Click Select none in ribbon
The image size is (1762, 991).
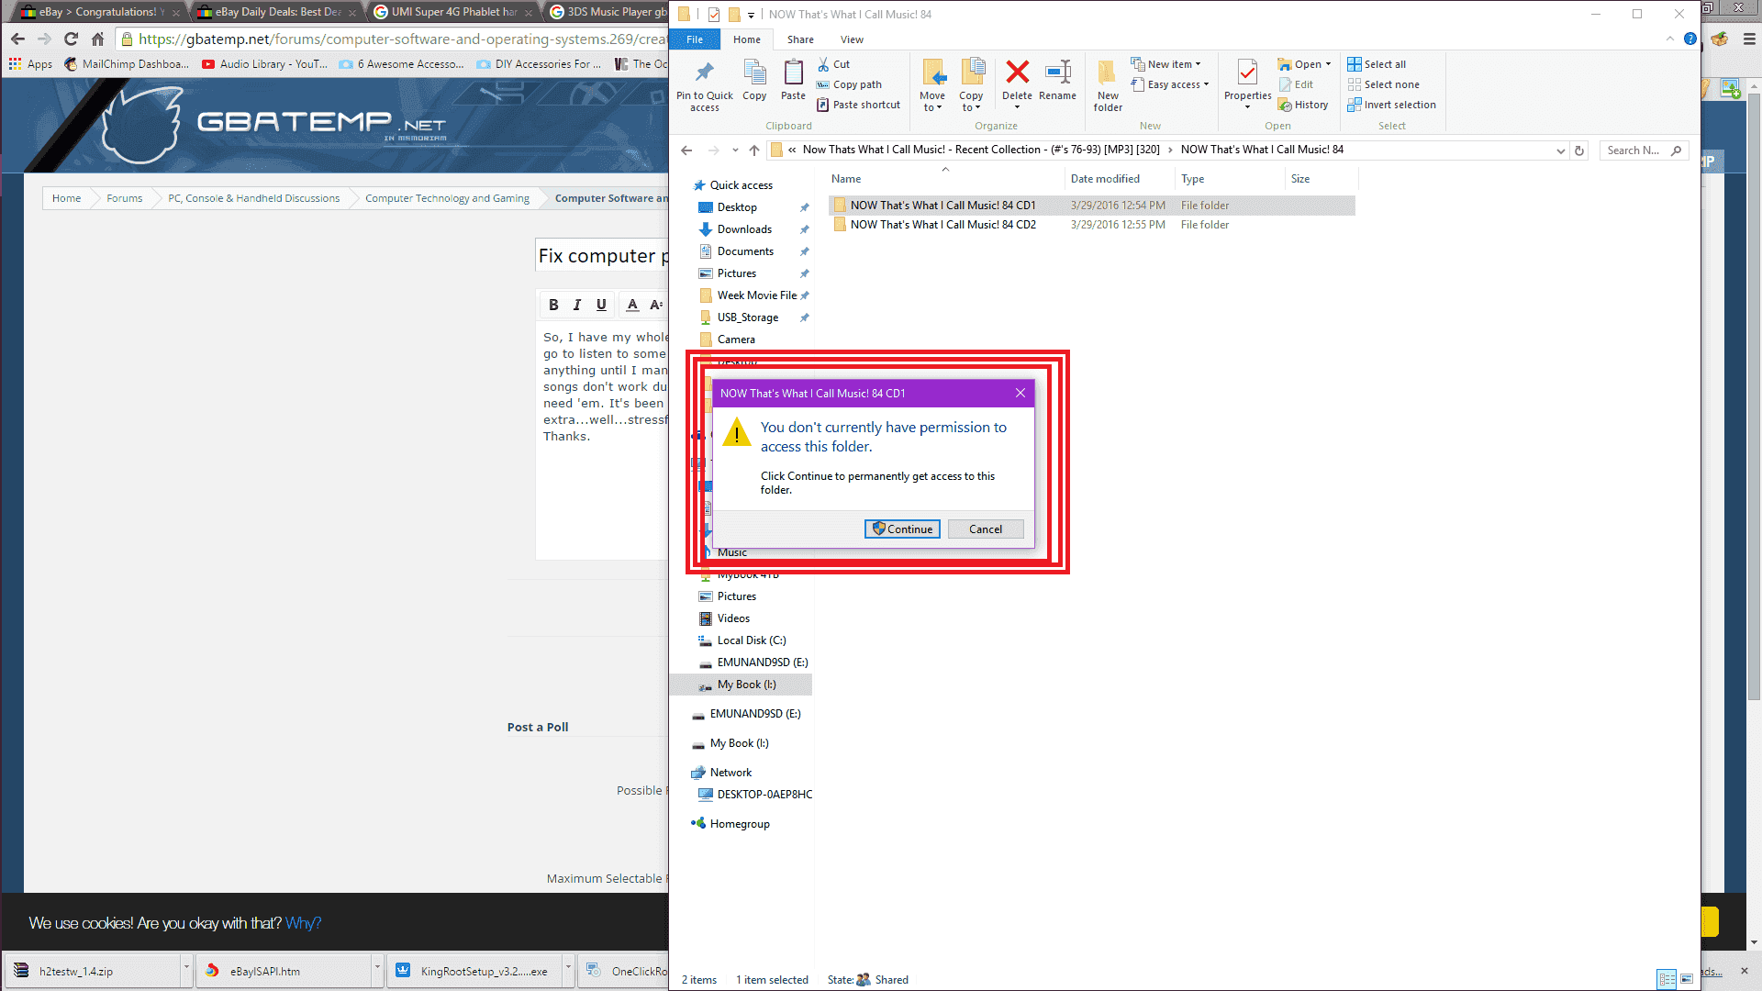(1383, 84)
